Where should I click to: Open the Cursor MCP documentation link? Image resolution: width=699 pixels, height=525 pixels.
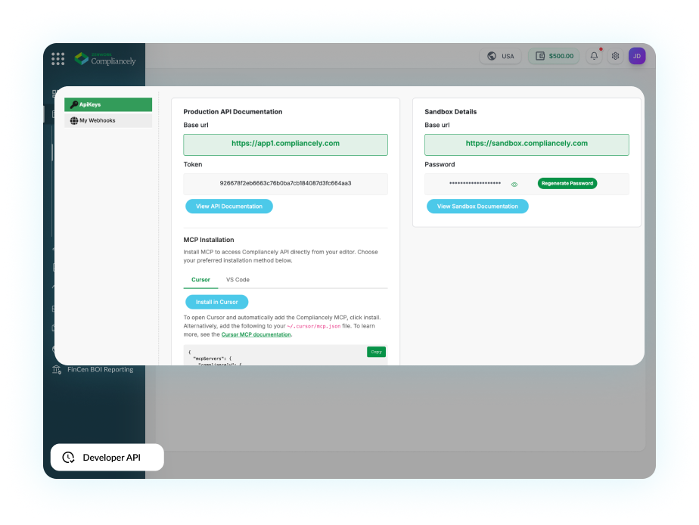(x=256, y=334)
